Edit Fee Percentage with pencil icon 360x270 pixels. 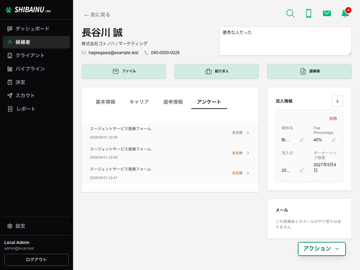pos(333,140)
